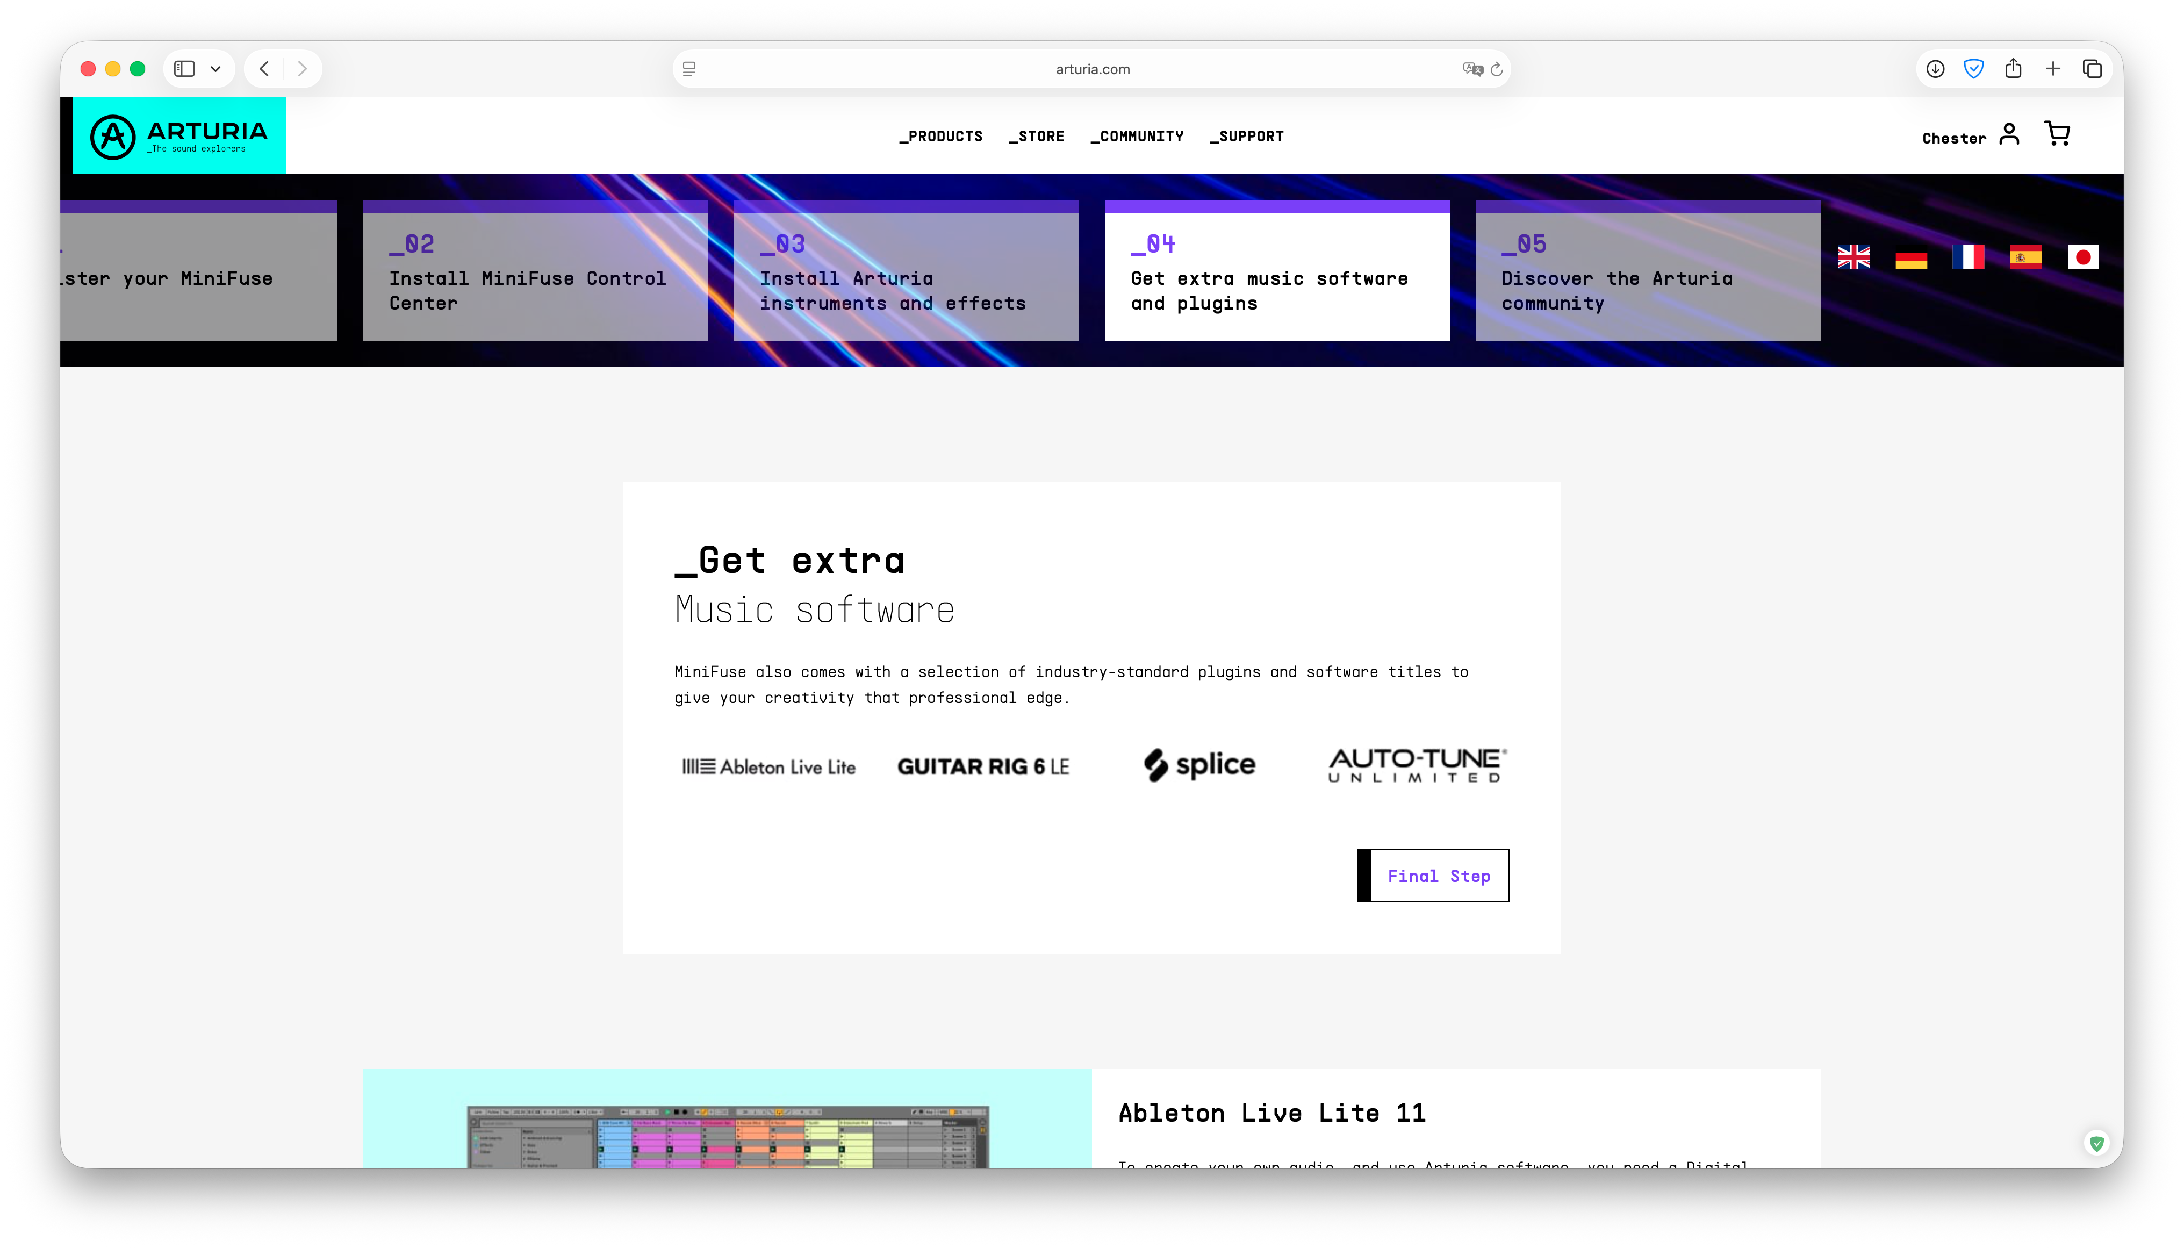The image size is (2184, 1248).
Task: Open a new tab with plus icon
Action: tap(2052, 69)
